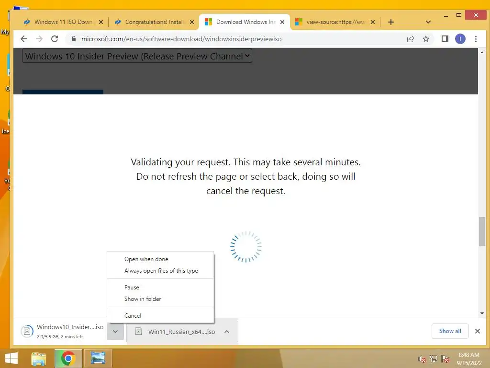Open the Windows Start button
This screenshot has height=368, width=490.
(x=11, y=358)
